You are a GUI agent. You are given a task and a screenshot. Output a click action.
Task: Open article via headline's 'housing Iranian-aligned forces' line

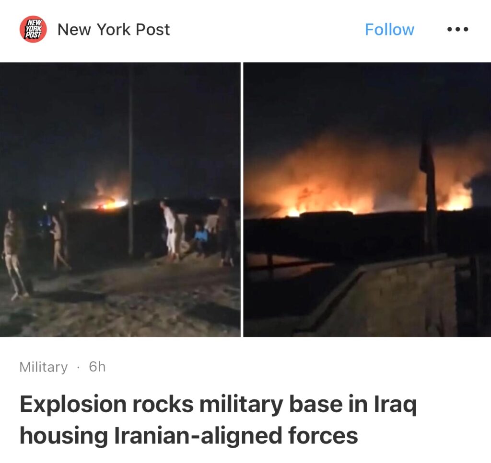click(x=188, y=435)
